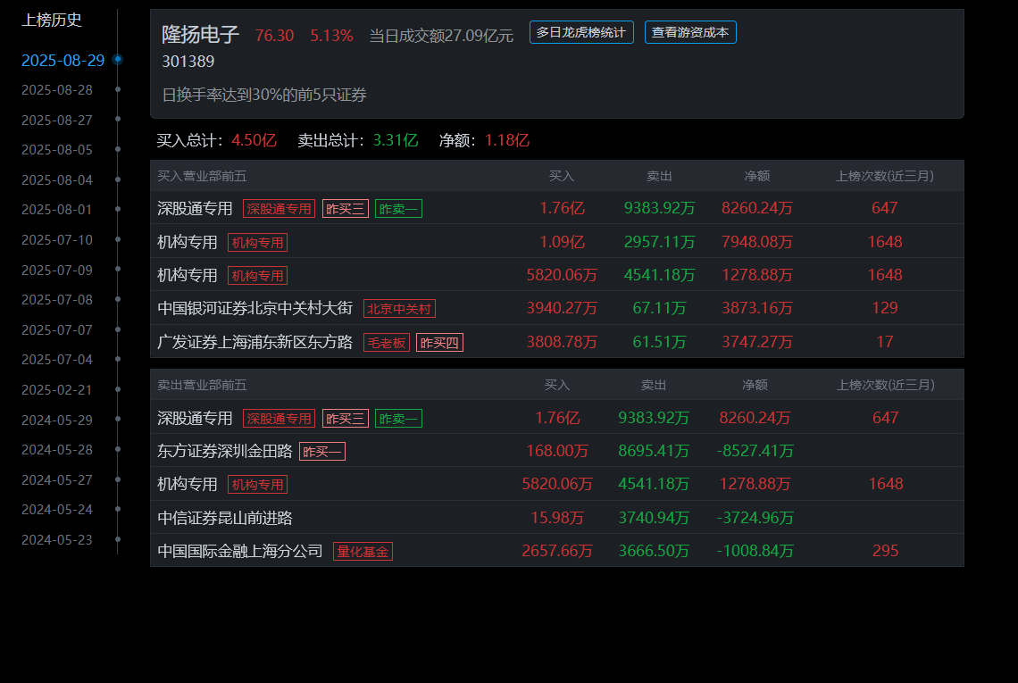The width and height of the screenshot is (1018, 683).
Task: Open 东方证券深圳金田路 seat
Action: tap(225, 451)
